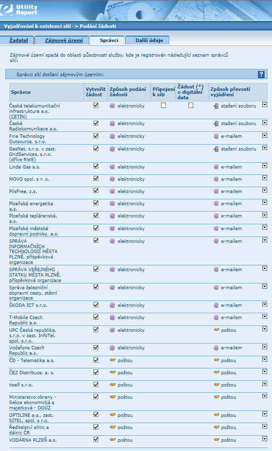Image resolution: width=272 pixels, height=451 pixels.
Task: Click 'poštou' delivery text for OPTILINE
Action: pyautogui.click(x=228, y=415)
